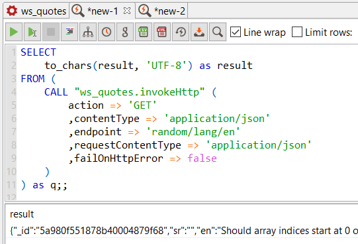Click the 'UTF-8' string literal
The image size is (358, 244).
click(167, 66)
